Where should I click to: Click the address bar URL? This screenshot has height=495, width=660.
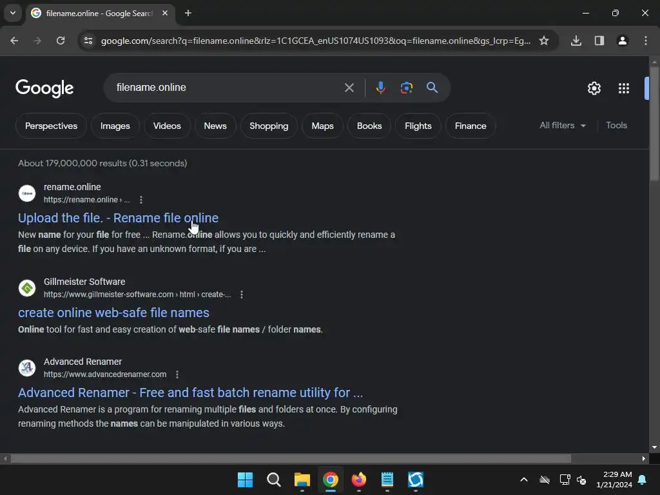point(316,41)
